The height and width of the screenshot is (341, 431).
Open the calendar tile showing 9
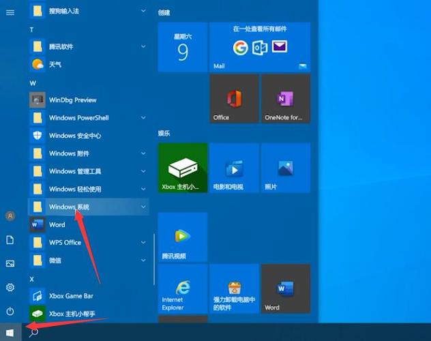coord(182,46)
